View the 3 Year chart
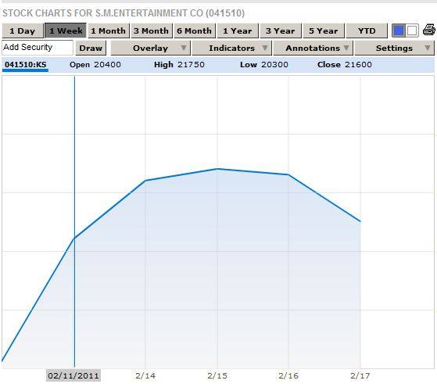The image size is (437, 384). click(281, 31)
